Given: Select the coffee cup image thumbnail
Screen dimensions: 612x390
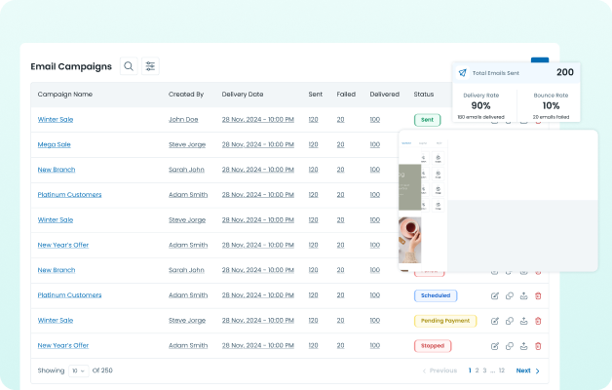Looking at the screenshot, I should coord(409,238).
